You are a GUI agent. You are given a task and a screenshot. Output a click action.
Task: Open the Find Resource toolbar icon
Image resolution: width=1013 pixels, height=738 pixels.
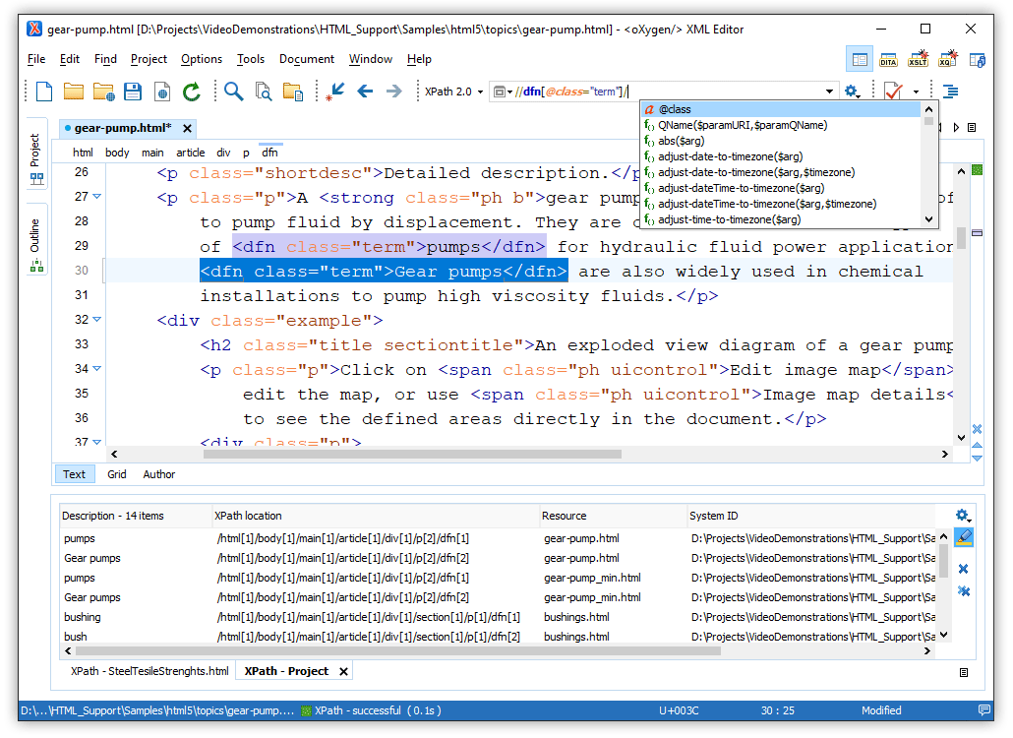coord(293,92)
